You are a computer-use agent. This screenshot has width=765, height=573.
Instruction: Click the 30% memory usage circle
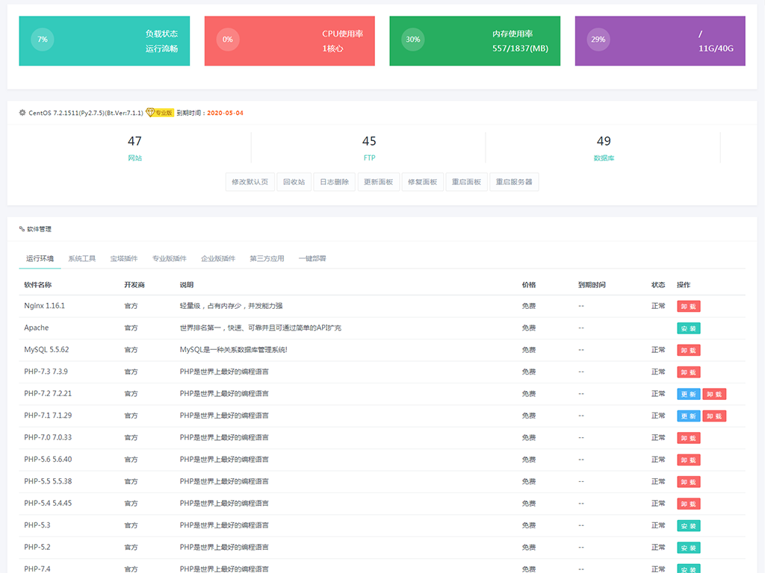click(412, 40)
